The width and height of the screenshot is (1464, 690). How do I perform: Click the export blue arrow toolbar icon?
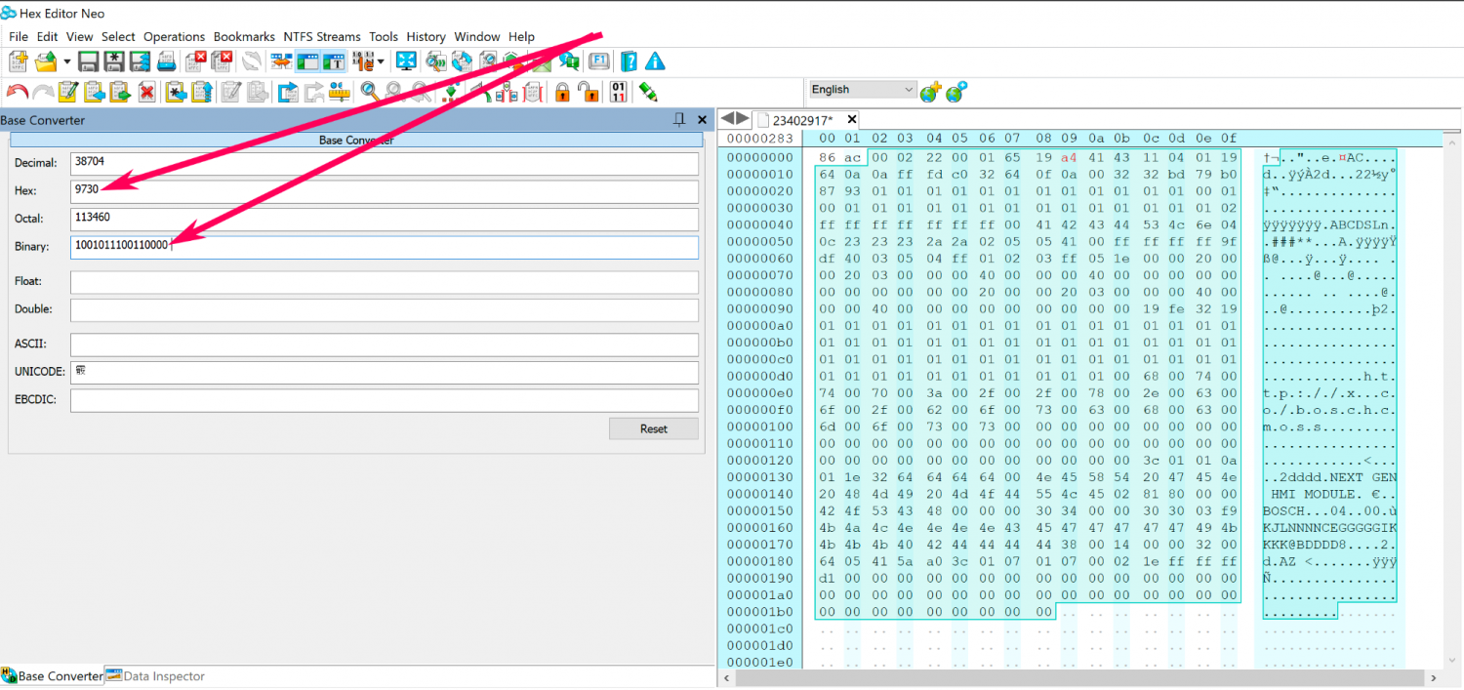click(x=288, y=92)
